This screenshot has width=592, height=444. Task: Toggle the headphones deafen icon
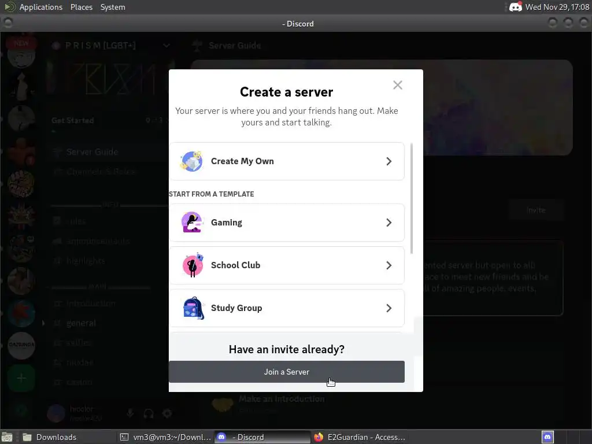point(149,413)
